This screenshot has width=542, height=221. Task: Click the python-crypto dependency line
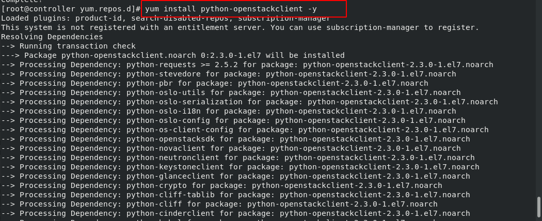click(221, 185)
